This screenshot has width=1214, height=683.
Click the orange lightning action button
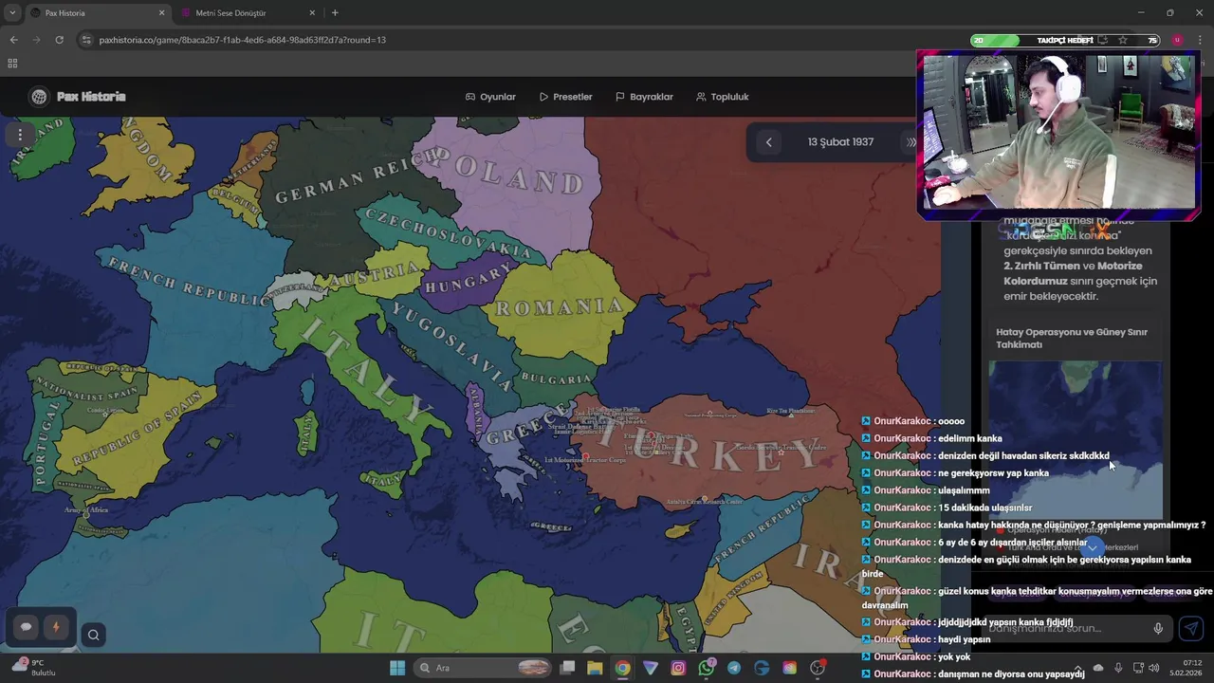pyautogui.click(x=55, y=627)
